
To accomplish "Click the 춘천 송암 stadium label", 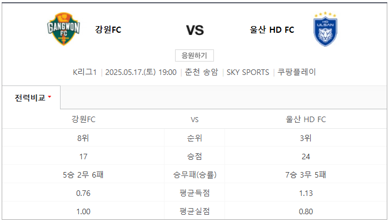I will point(201,72).
